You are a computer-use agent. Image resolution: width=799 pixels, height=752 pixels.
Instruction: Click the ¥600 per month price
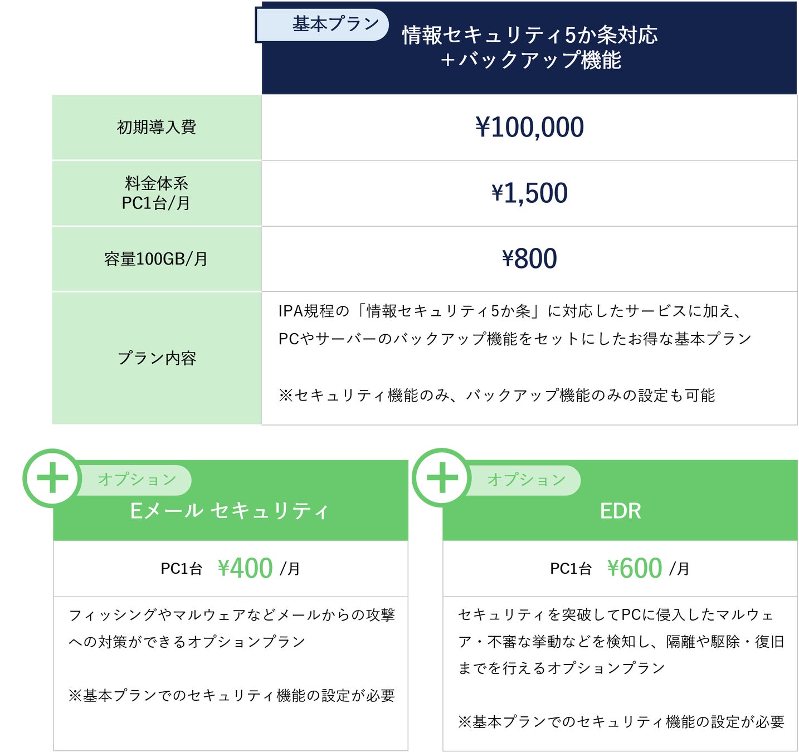[x=635, y=569]
